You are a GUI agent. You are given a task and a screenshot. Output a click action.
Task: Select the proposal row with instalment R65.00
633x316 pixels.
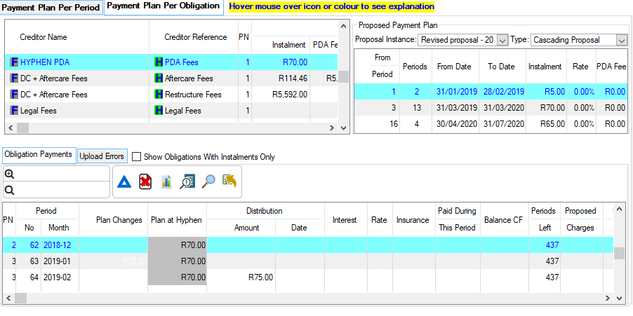(x=490, y=124)
